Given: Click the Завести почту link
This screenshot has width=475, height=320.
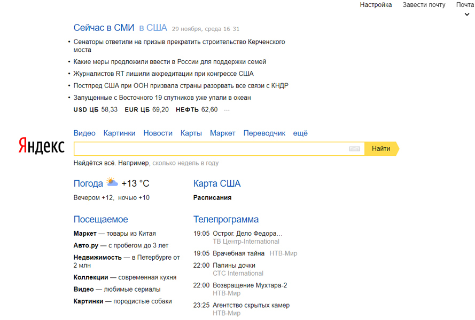Looking at the screenshot, I should pos(424,5).
